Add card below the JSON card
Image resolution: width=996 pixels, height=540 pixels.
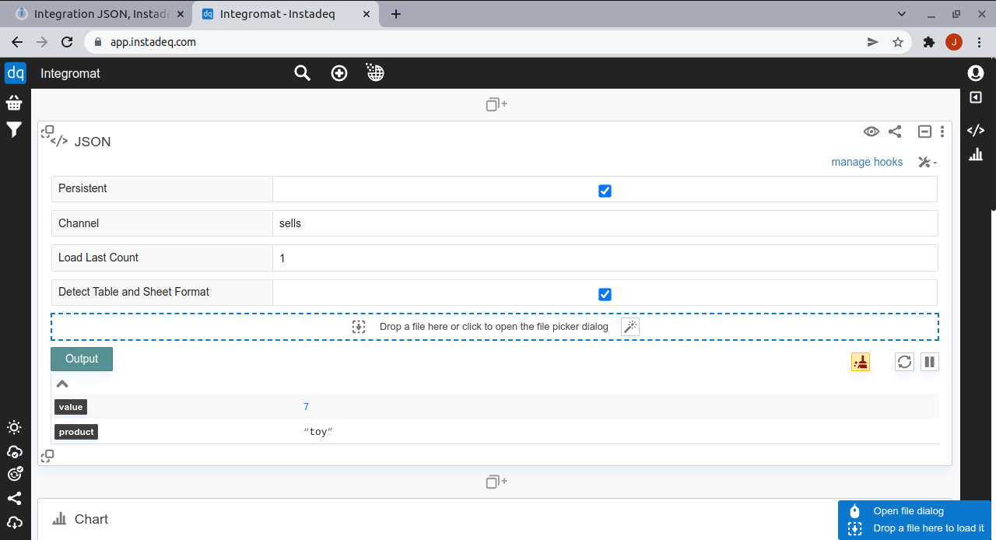pyautogui.click(x=496, y=482)
